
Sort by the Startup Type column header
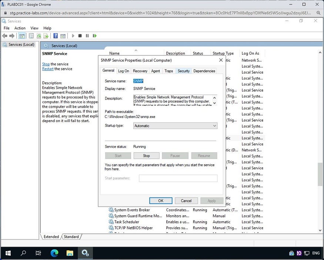pos(225,53)
